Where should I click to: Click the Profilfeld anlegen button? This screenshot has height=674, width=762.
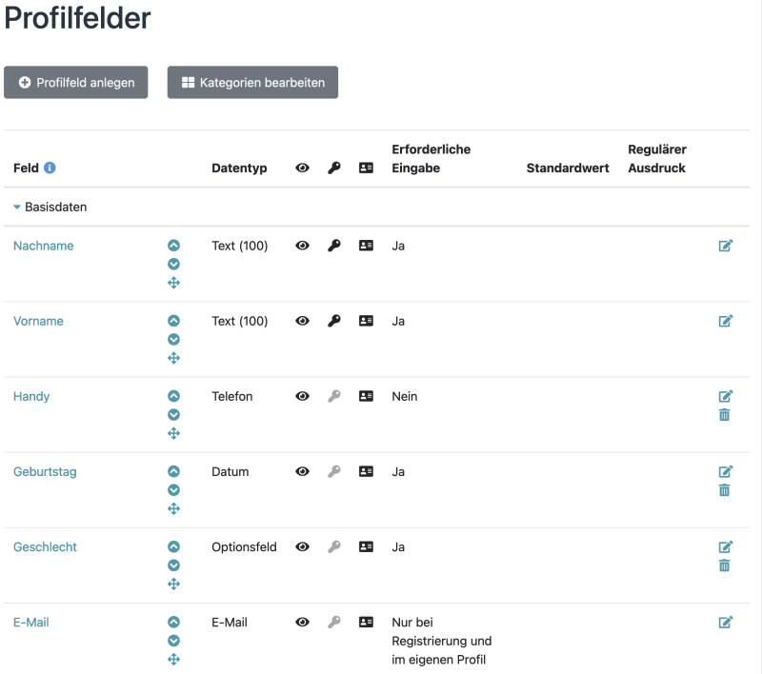pos(75,82)
